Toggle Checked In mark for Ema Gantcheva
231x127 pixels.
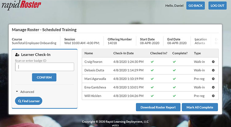point(152,87)
